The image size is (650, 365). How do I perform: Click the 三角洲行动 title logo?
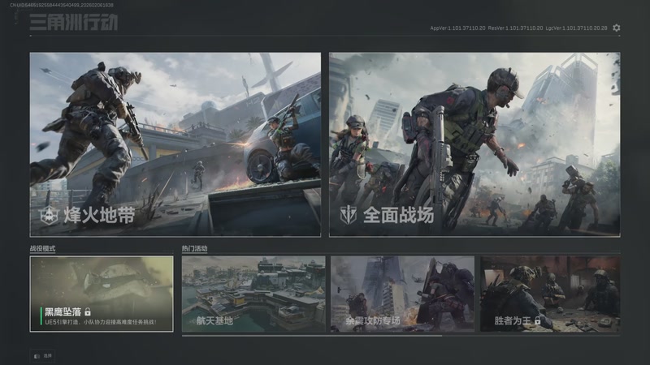74,22
